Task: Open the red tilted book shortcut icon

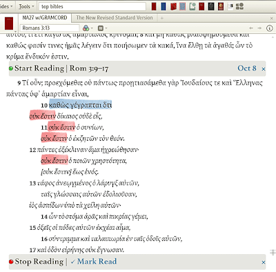Action: pyautogui.click(x=173, y=6)
